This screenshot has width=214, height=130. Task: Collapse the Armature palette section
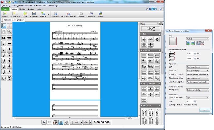[x=142, y=50]
